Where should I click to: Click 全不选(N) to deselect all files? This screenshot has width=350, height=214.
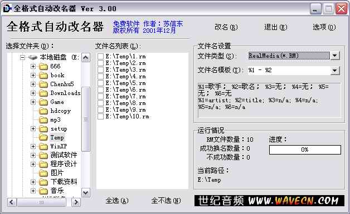(x=166, y=201)
